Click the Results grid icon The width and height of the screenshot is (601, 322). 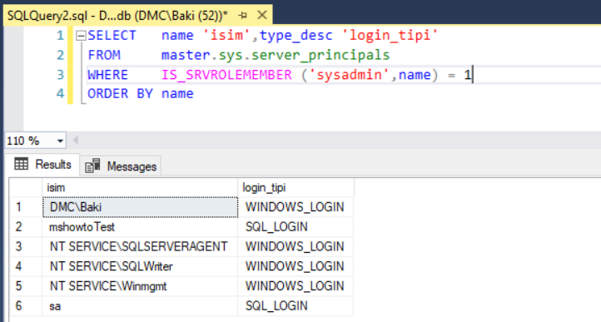pyautogui.click(x=21, y=164)
